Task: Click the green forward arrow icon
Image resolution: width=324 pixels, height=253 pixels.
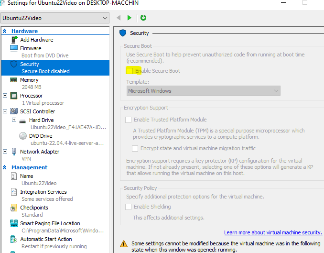Action: coord(130,18)
